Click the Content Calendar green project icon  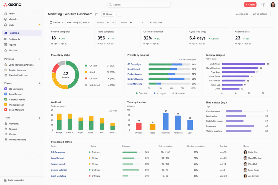pyautogui.click(x=6, y=99)
